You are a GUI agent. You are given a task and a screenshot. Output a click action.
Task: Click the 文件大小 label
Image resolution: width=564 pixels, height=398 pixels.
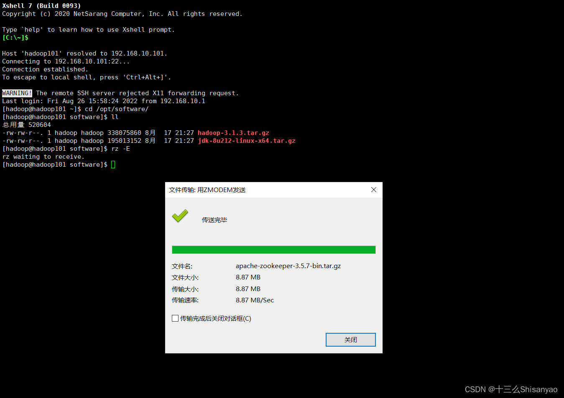tap(185, 278)
